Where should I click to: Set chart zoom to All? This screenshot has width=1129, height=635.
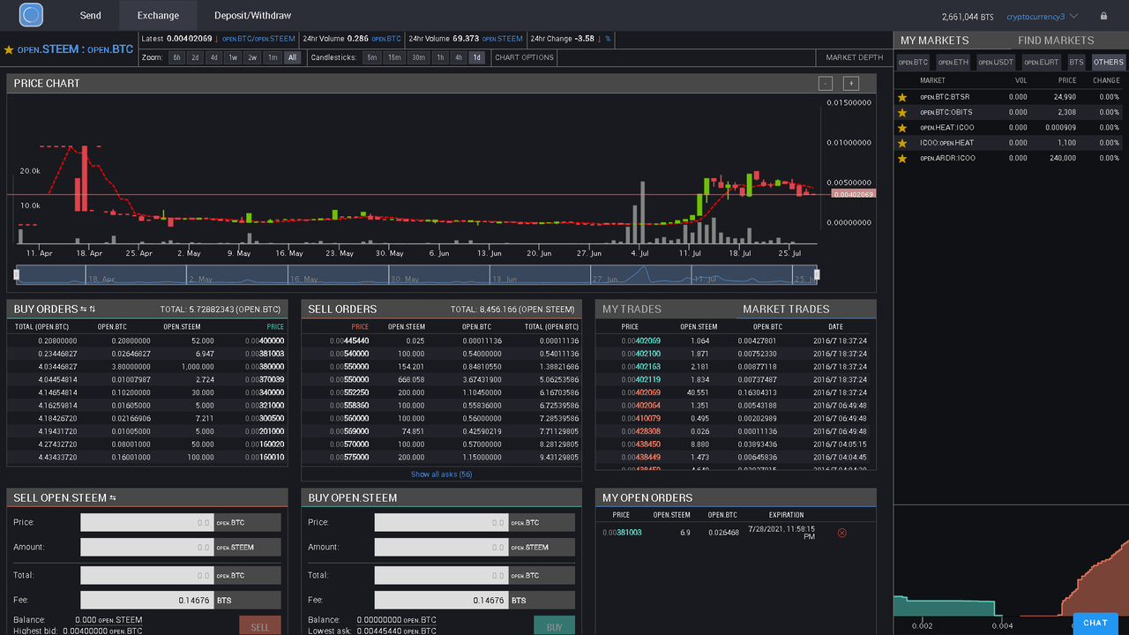[292, 57]
